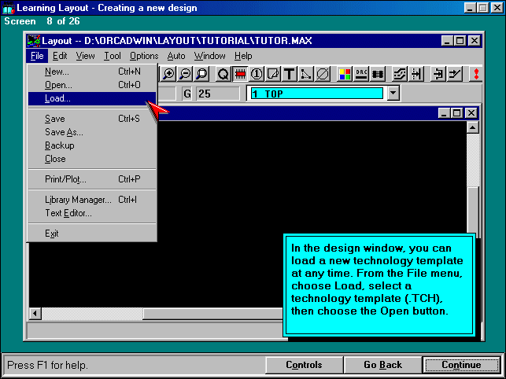Screen dimensions: 506x379
Task: Open the Options menu
Action: click(x=144, y=56)
